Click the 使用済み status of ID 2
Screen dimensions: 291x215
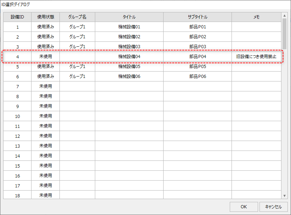pyautogui.click(x=45, y=36)
